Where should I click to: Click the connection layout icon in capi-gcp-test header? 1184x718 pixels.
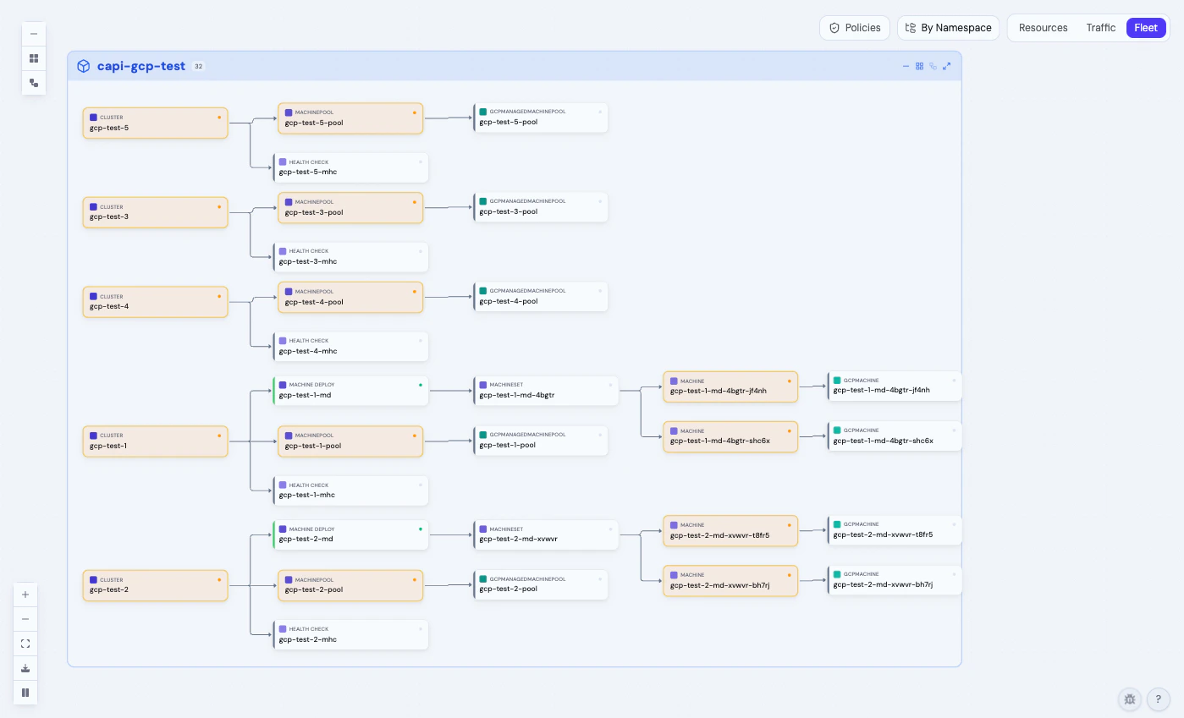(x=933, y=66)
